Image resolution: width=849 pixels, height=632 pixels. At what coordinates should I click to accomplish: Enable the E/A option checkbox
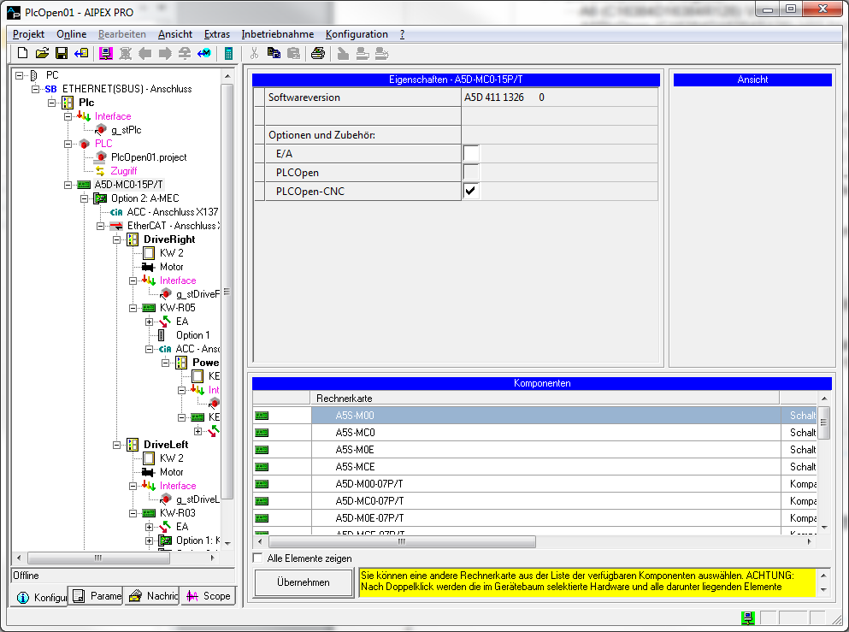[x=471, y=154]
